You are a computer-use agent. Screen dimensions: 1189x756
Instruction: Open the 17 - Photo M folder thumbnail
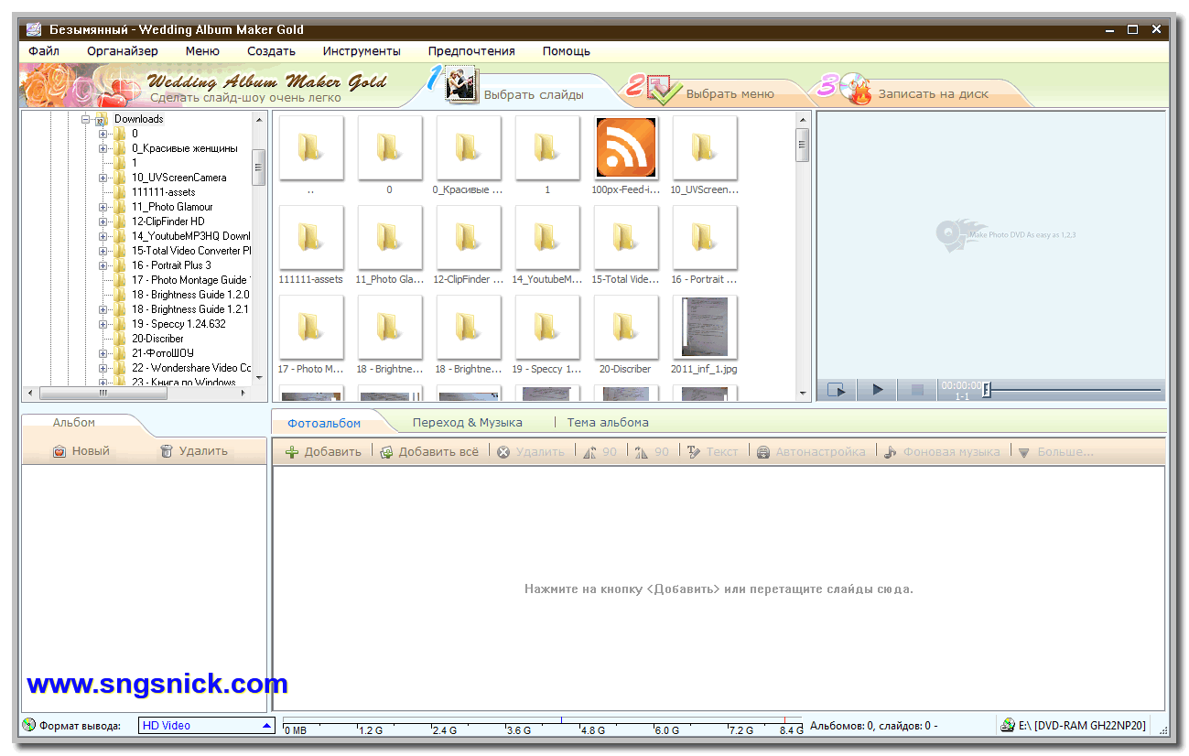coord(310,326)
